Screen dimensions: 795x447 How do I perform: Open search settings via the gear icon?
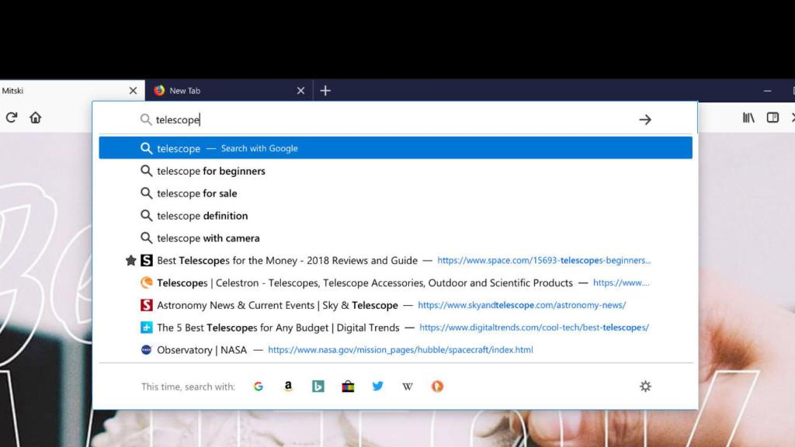click(645, 386)
